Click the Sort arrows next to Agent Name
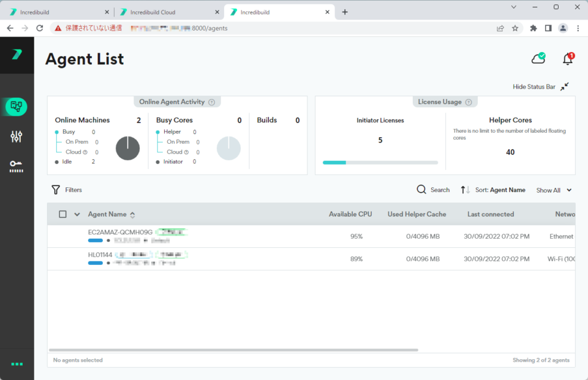The image size is (588, 380). pyautogui.click(x=464, y=190)
